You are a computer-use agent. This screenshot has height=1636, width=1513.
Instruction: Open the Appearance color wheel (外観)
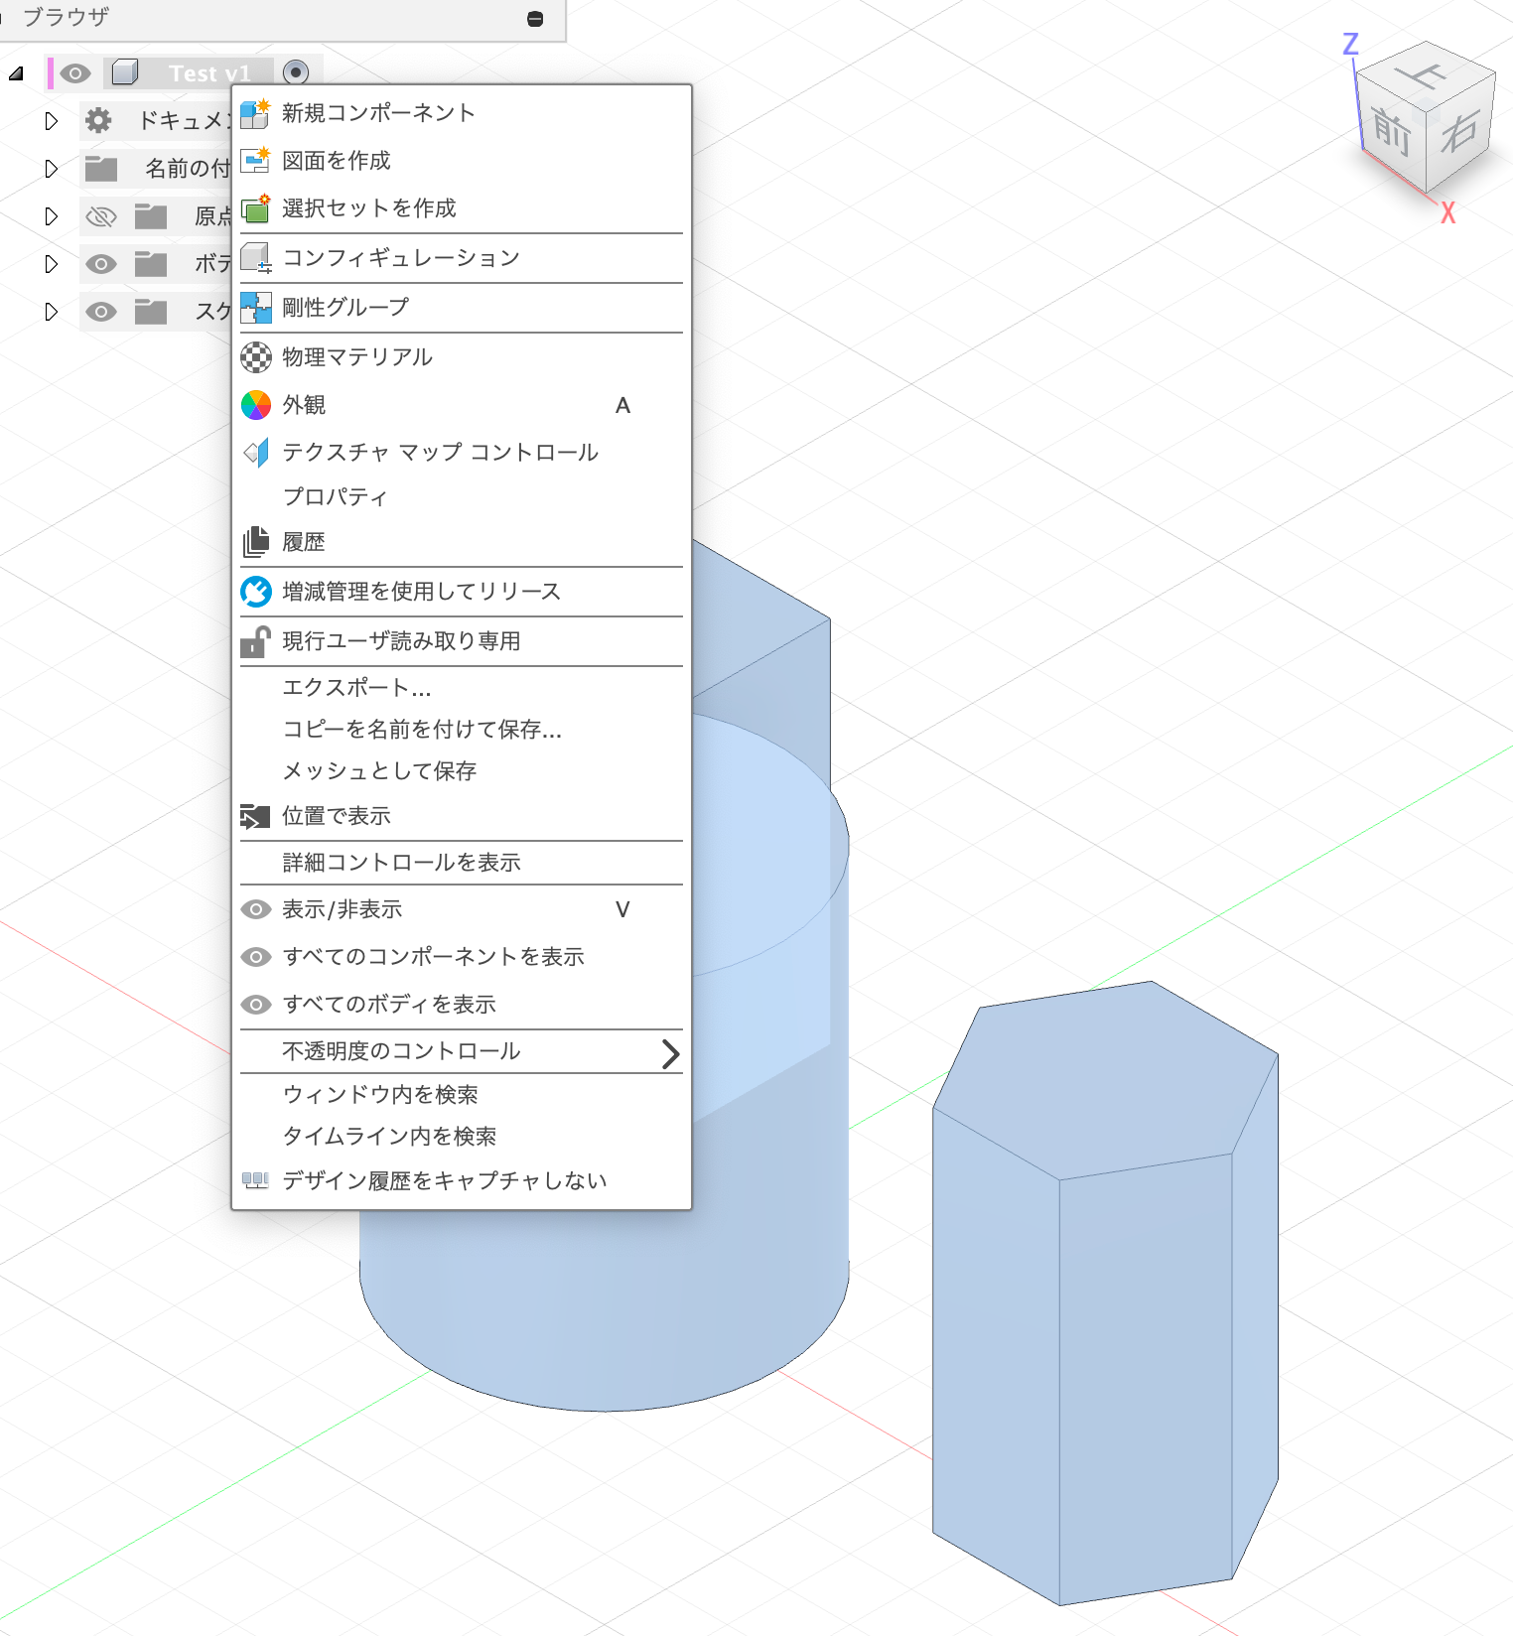(256, 405)
